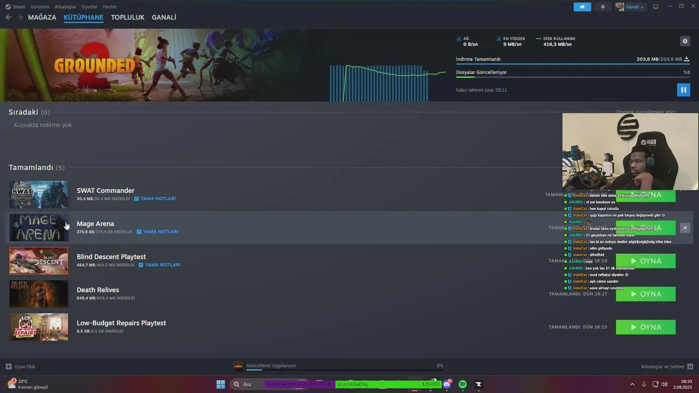Image resolution: width=699 pixels, height=393 pixels.
Task: Open the Görünüm menu
Action: click(x=40, y=7)
